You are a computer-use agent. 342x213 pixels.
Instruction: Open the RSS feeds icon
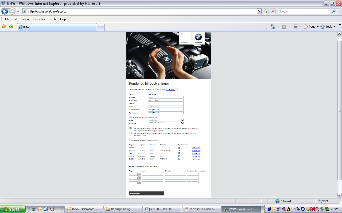[284, 27]
